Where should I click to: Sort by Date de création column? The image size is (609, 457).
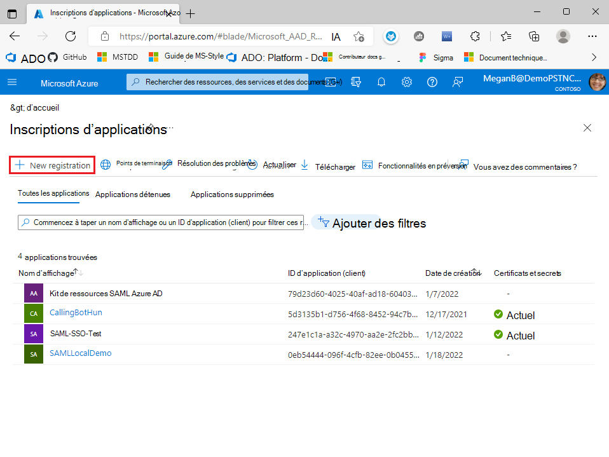click(453, 273)
